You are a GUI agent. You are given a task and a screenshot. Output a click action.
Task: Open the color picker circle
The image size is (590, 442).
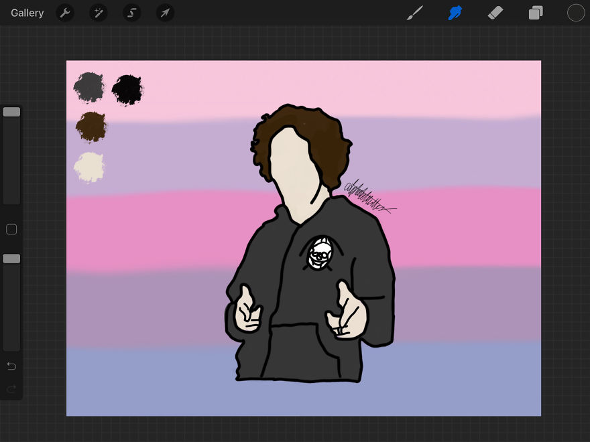click(x=575, y=12)
